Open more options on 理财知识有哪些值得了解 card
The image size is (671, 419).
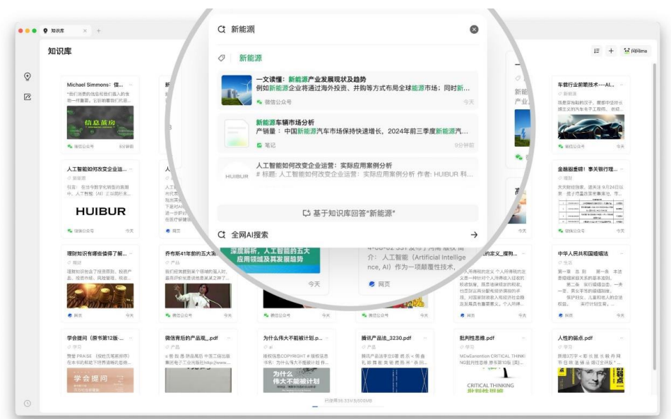click(131, 253)
